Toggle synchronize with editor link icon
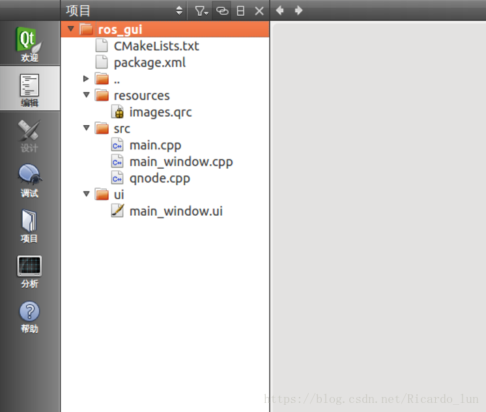486x412 pixels. [222, 11]
